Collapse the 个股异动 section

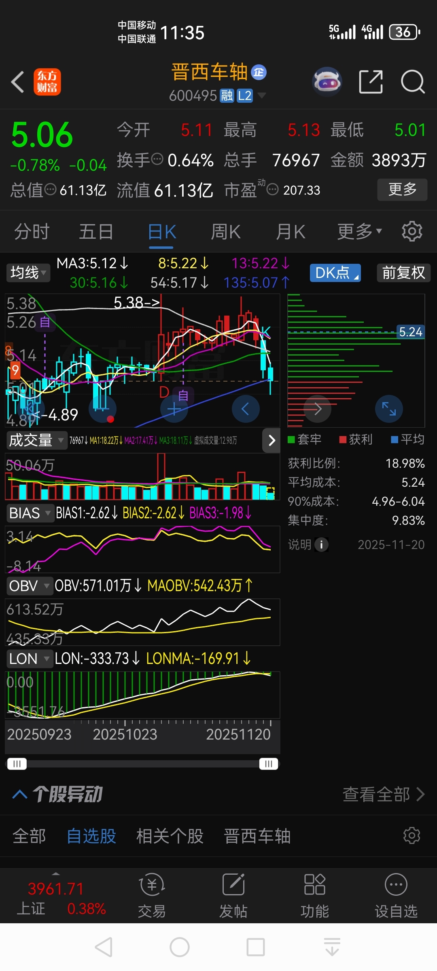[20, 794]
